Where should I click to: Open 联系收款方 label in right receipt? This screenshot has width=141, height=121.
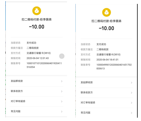(87, 93)
